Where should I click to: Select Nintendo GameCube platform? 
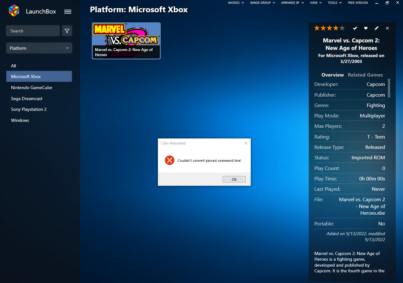coord(39,88)
